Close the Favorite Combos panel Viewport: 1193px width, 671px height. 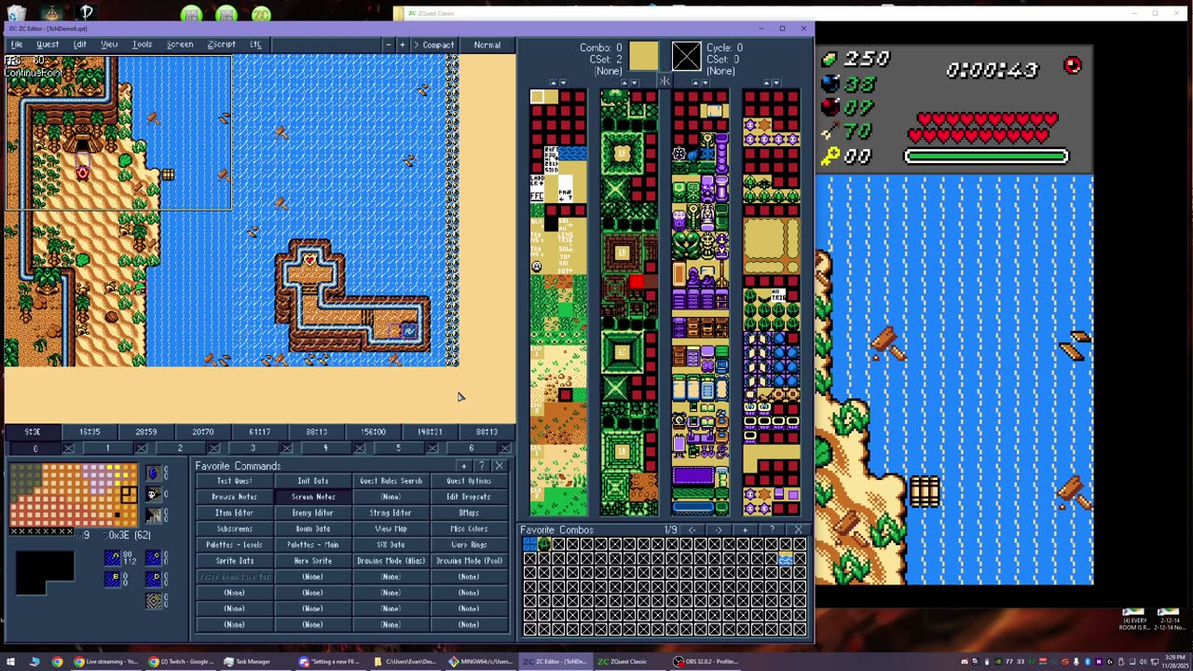[799, 530]
